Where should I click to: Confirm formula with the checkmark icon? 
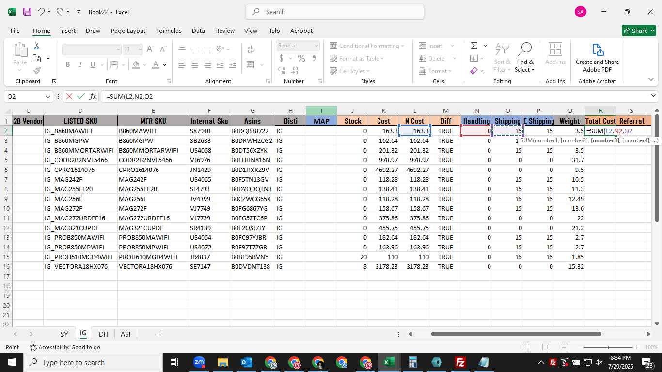(x=81, y=96)
